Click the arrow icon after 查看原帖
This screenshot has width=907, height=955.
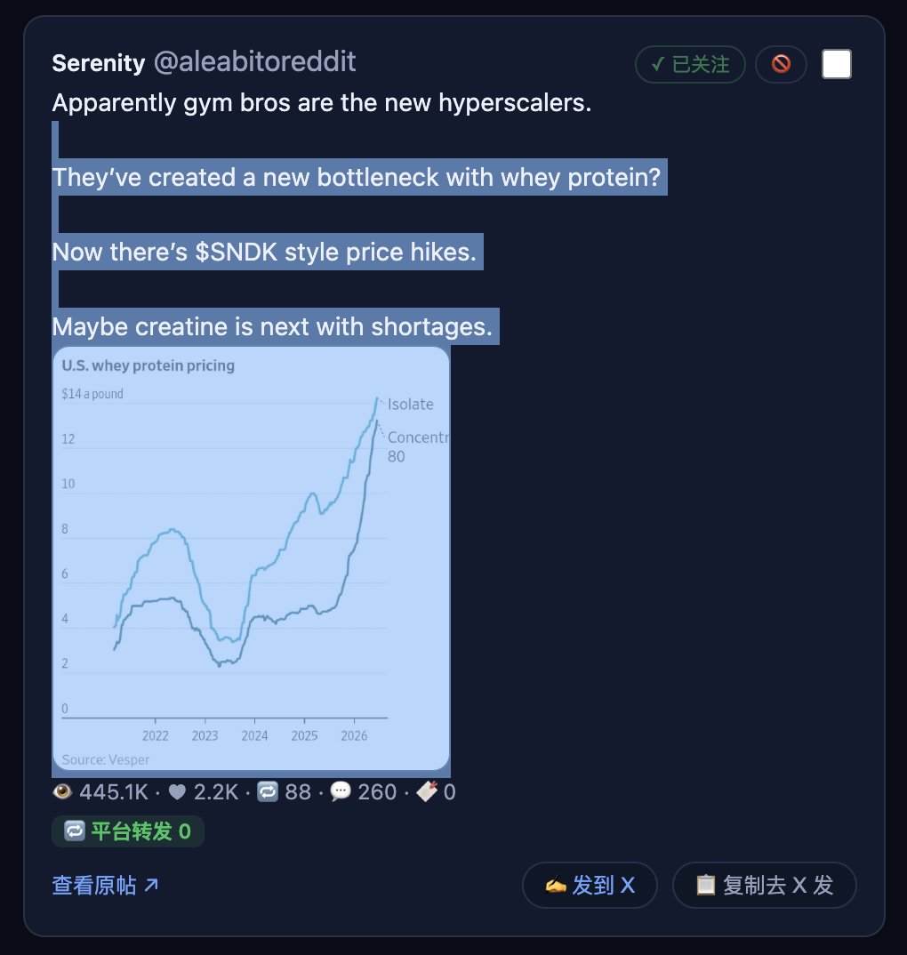click(x=151, y=885)
